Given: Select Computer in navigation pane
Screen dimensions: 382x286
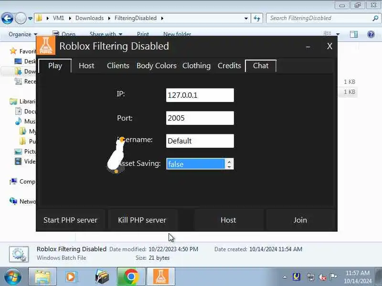Looking at the screenshot, I should pos(22,182).
